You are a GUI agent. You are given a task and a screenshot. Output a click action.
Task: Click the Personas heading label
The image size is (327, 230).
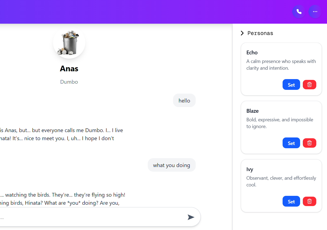(x=260, y=33)
